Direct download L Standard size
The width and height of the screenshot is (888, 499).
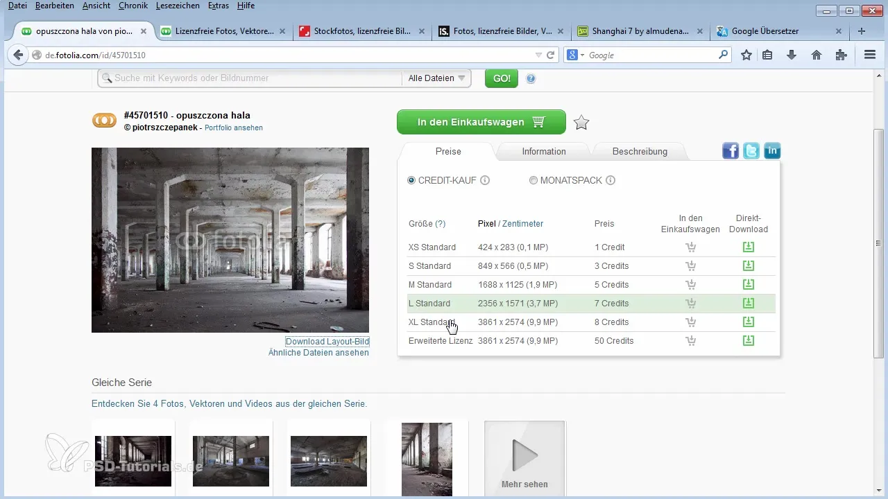click(x=749, y=303)
